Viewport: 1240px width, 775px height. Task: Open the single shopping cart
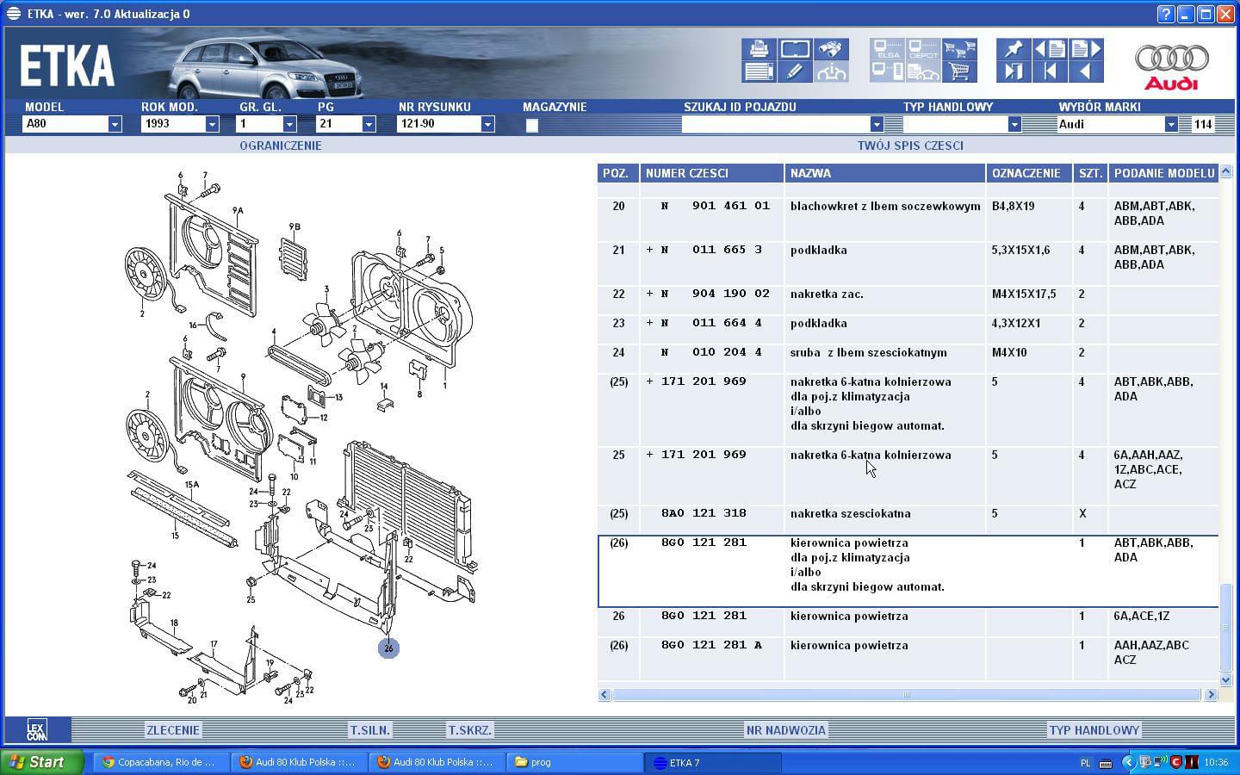pos(959,71)
